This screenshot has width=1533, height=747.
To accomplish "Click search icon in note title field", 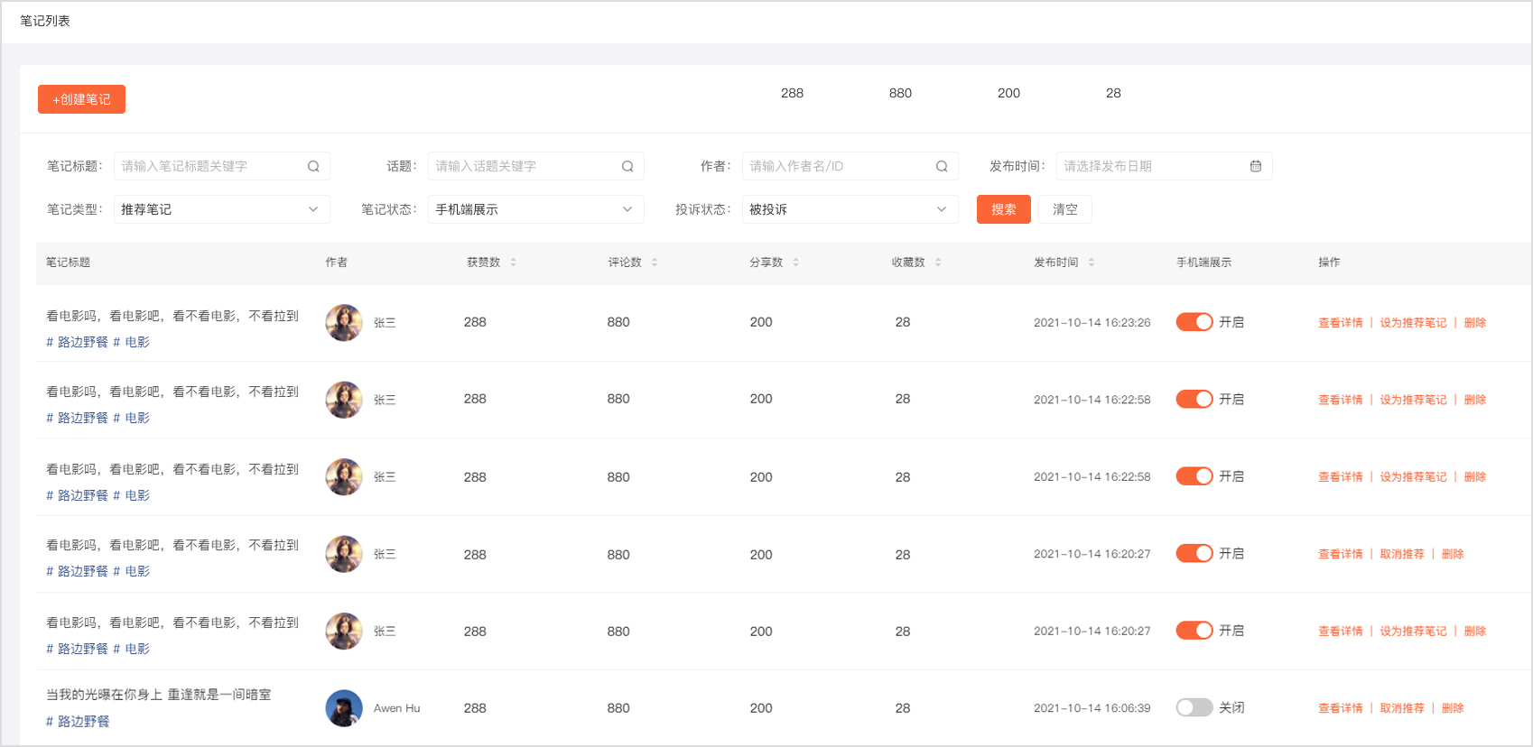I will (x=313, y=166).
